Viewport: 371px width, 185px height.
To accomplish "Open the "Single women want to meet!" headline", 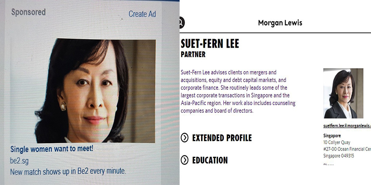I will pos(52,149).
